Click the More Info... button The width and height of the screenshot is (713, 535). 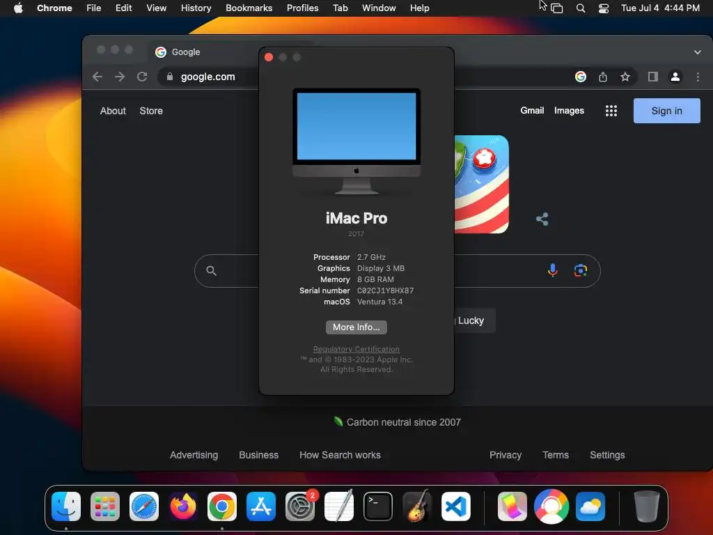tap(356, 327)
